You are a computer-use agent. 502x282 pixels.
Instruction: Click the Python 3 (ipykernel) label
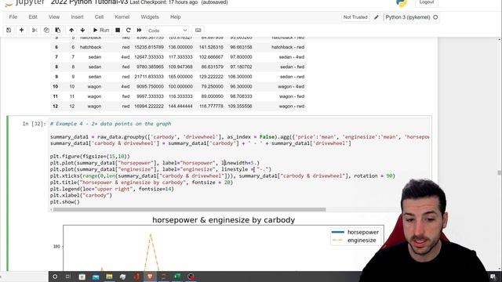click(x=408, y=17)
